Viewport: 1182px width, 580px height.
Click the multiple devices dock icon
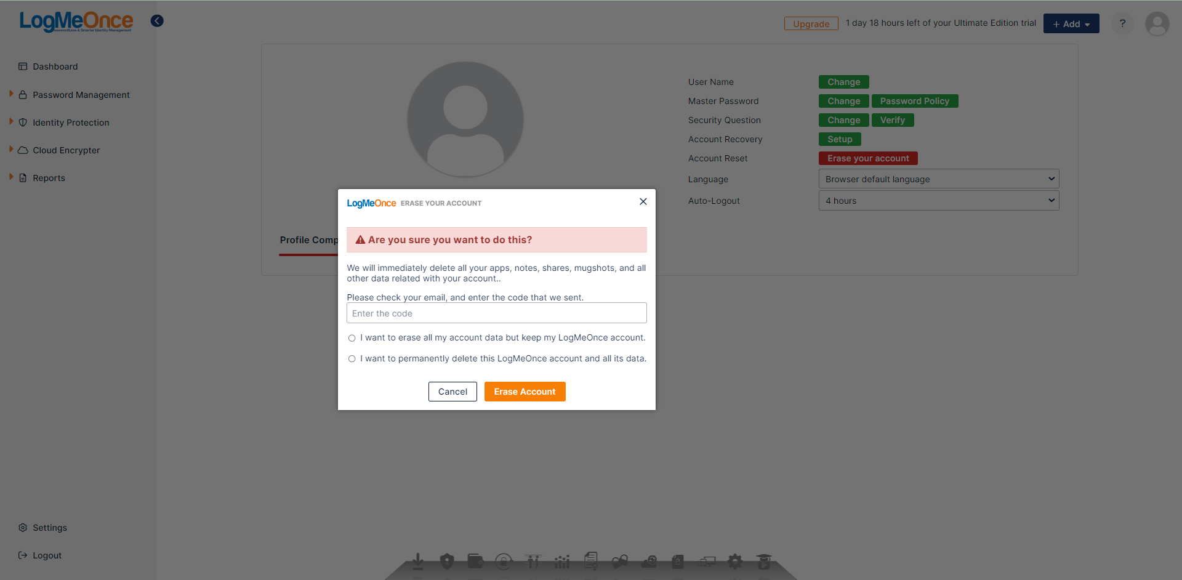pyautogui.click(x=707, y=561)
